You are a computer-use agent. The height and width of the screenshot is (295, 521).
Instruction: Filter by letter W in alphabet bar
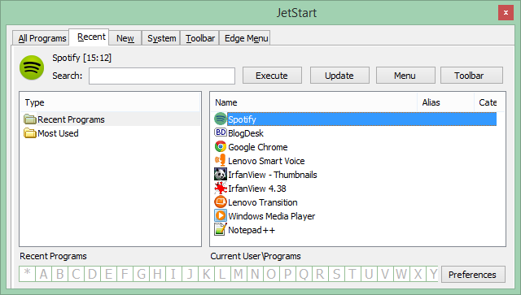point(401,274)
